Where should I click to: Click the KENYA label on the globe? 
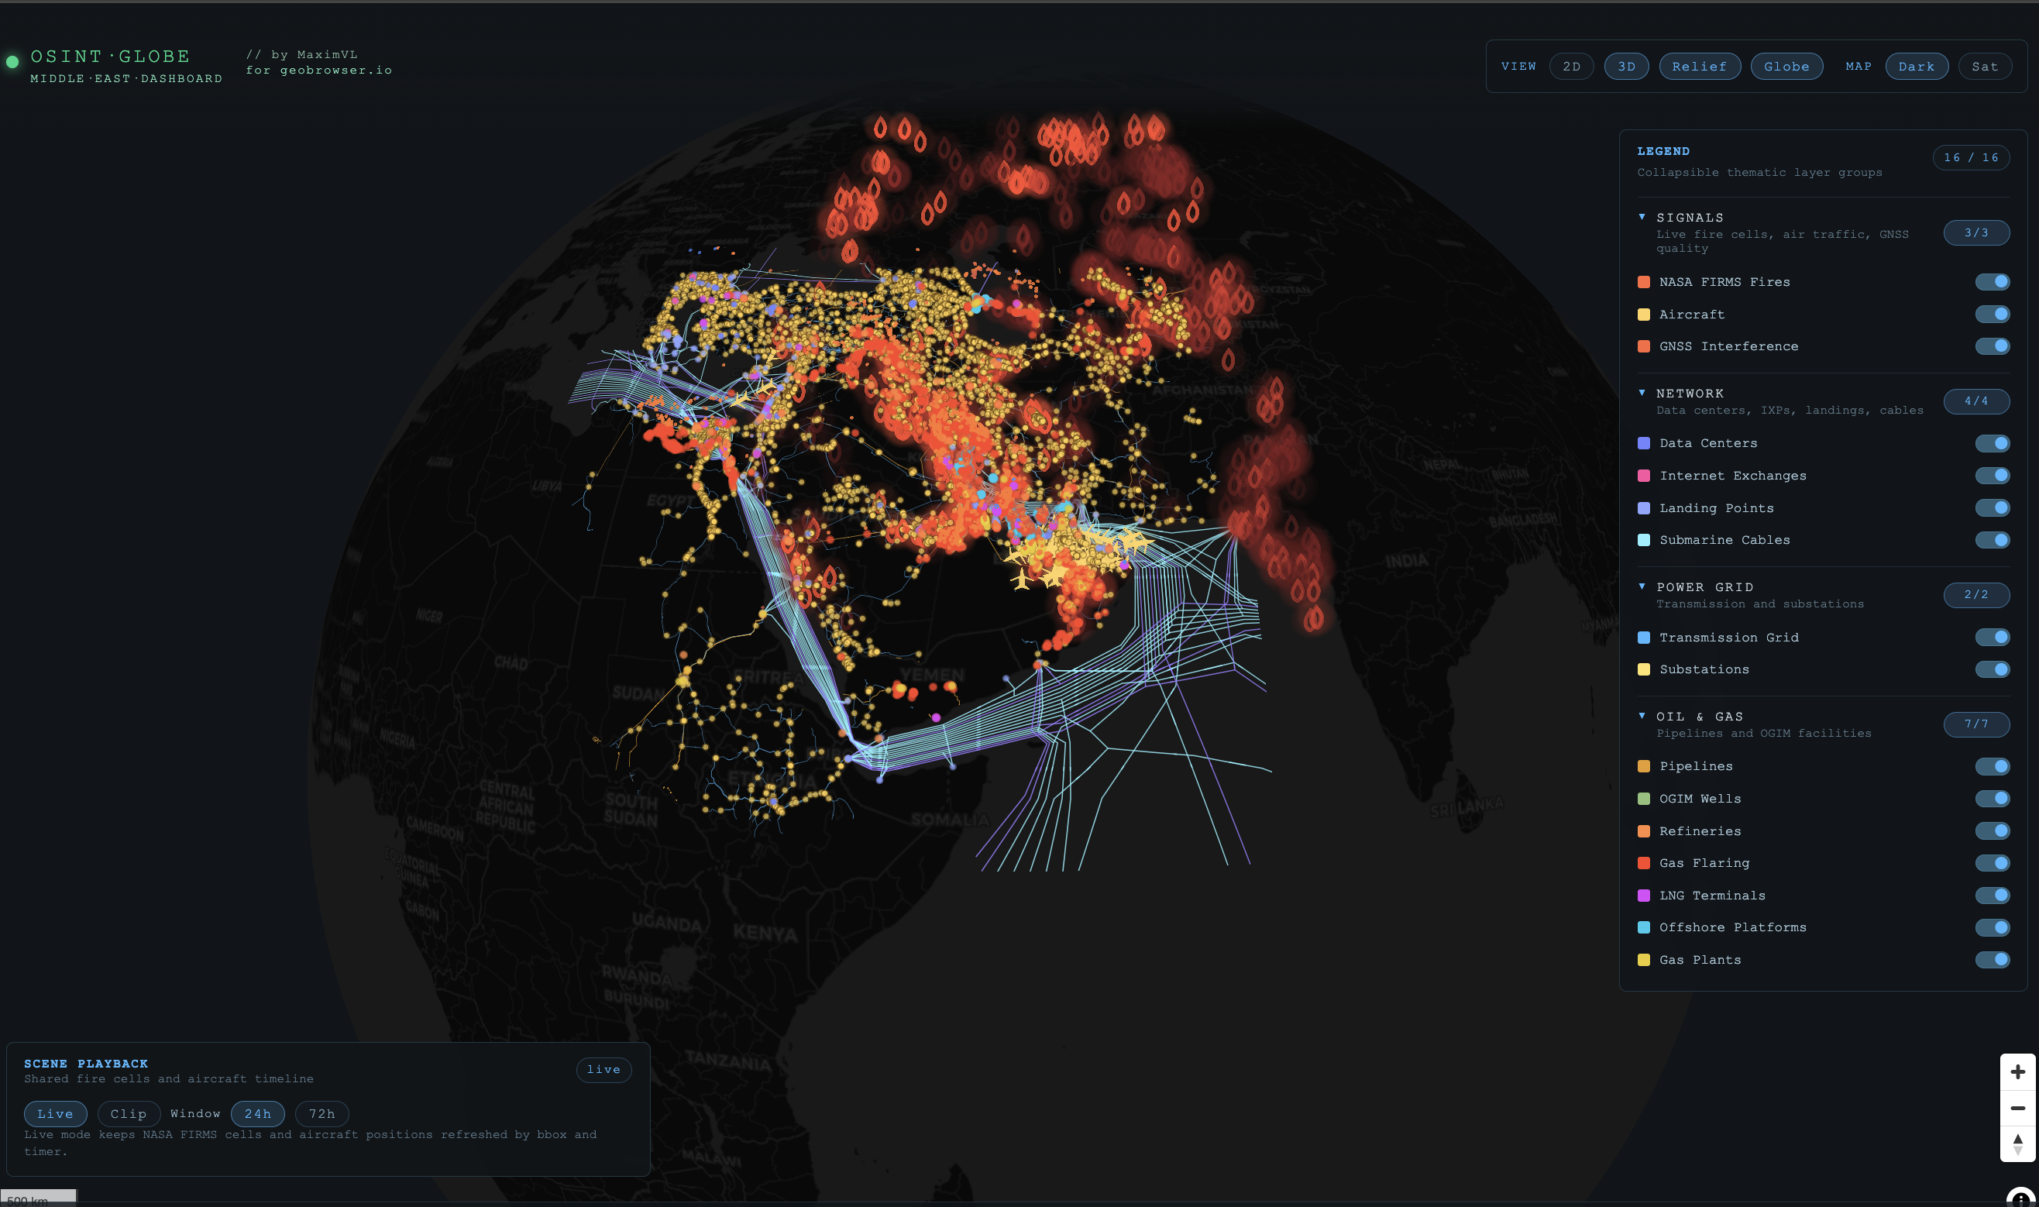765,933
